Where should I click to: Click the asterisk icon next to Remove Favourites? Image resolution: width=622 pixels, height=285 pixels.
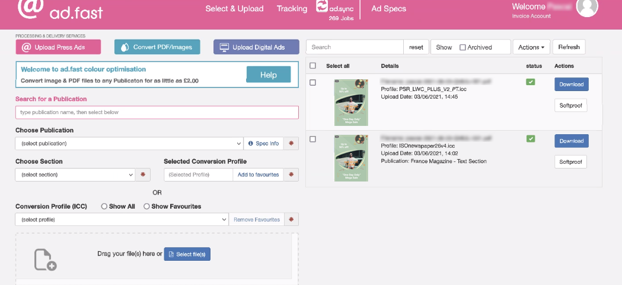291,219
